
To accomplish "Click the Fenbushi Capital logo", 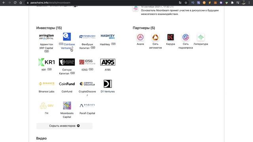I will (87, 37).
